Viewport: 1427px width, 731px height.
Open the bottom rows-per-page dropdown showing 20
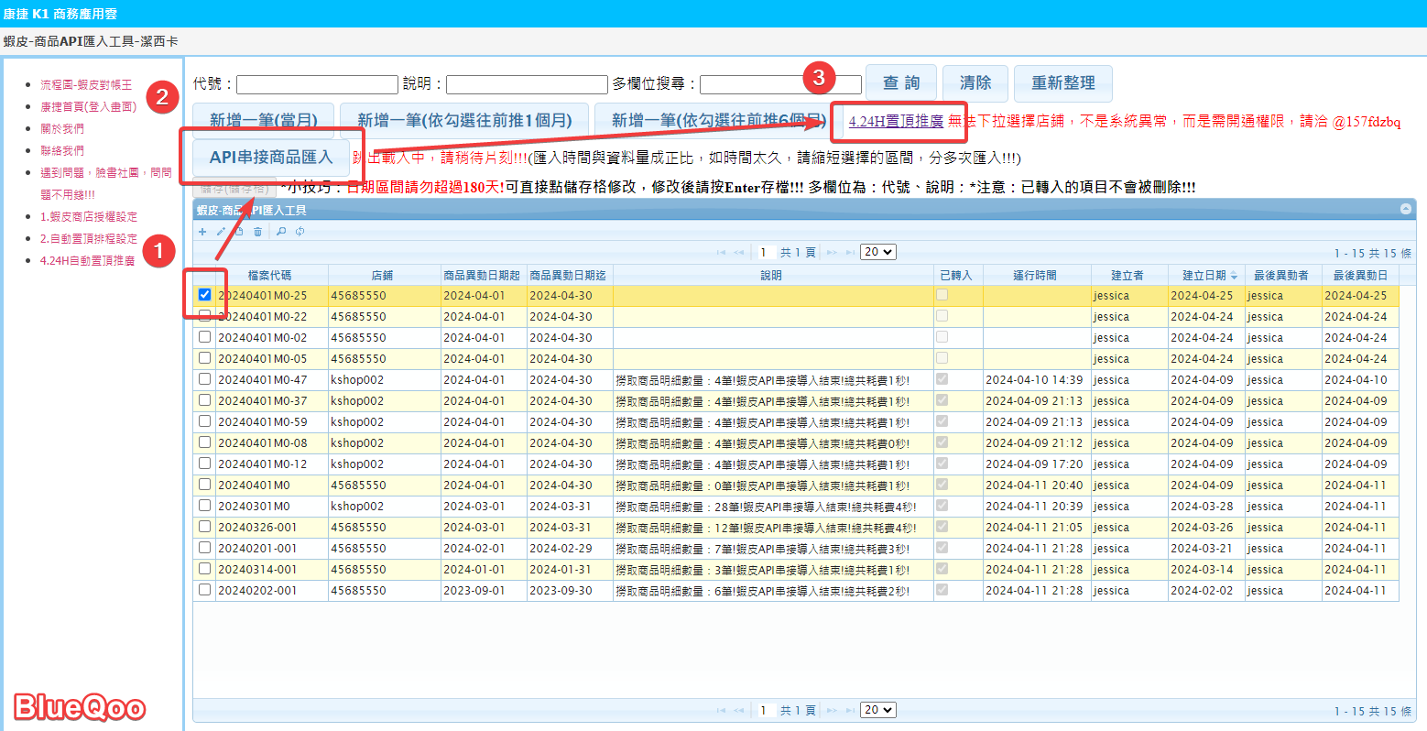pyautogui.click(x=877, y=710)
